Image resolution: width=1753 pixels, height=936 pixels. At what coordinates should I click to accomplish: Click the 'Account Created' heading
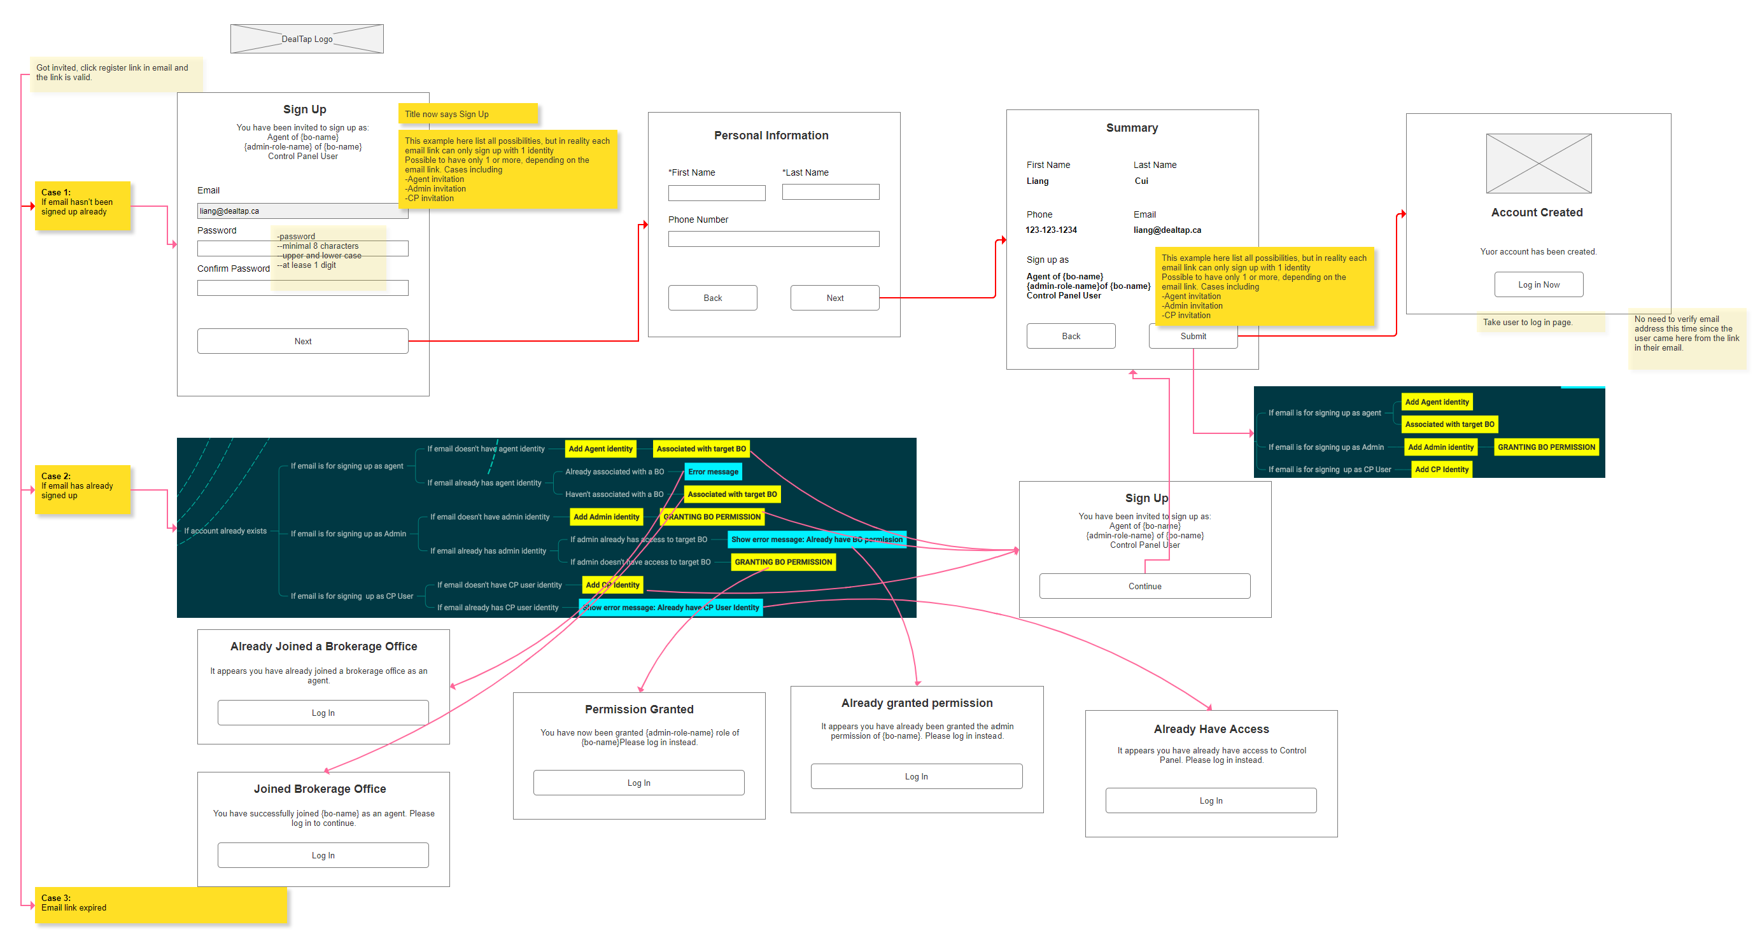coord(1537,213)
